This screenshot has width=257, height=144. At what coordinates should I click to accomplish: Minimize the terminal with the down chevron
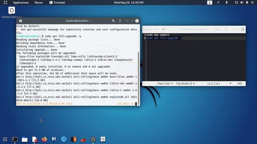point(127,21)
